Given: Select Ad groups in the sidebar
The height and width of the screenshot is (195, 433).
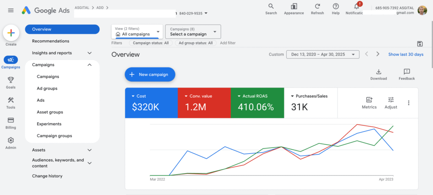Looking at the screenshot, I should point(47,88).
